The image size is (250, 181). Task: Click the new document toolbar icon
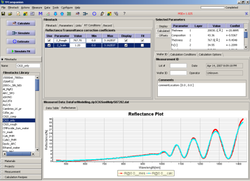(18, 14)
